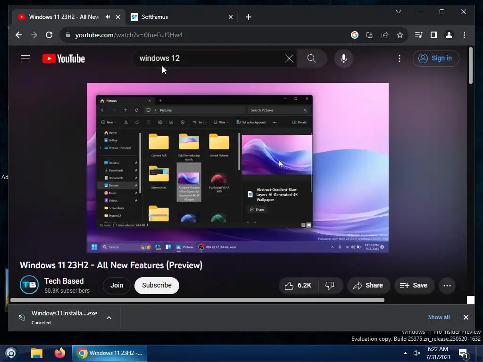
Task: Reload the YouTube page
Action: click(49, 35)
